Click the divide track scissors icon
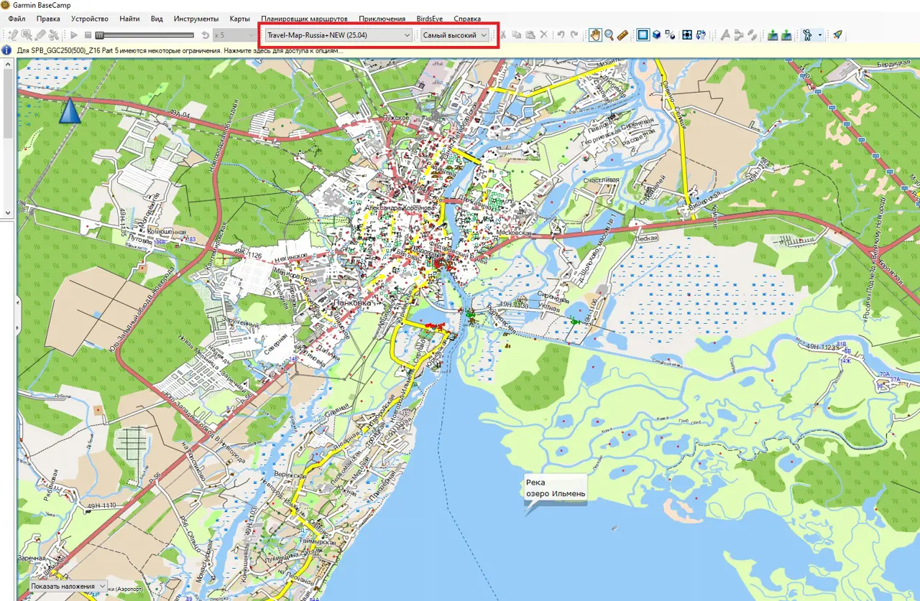920x601 pixels. [54, 34]
